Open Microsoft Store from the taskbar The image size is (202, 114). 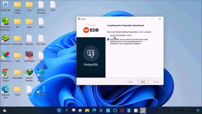click(101, 111)
